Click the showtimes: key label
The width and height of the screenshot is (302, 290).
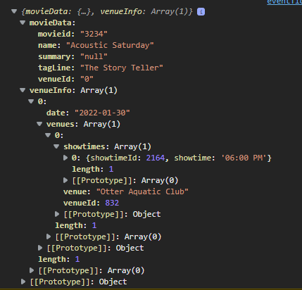click(87, 146)
